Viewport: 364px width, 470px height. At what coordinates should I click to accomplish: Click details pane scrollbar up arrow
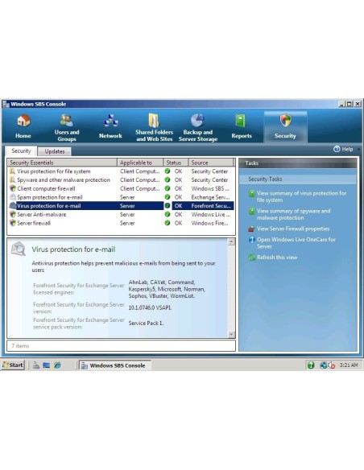click(231, 242)
